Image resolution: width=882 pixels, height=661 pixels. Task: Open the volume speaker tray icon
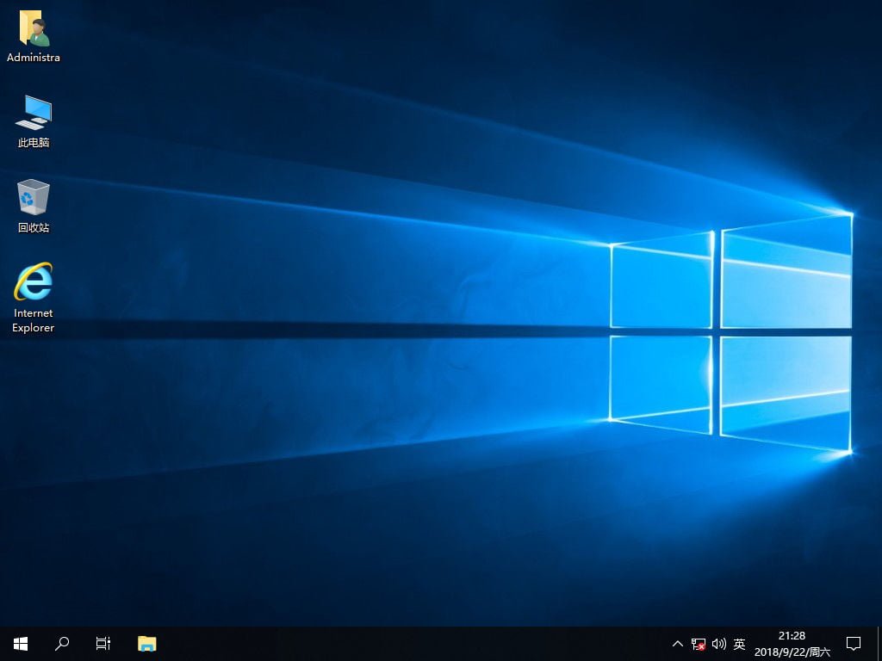pos(719,644)
